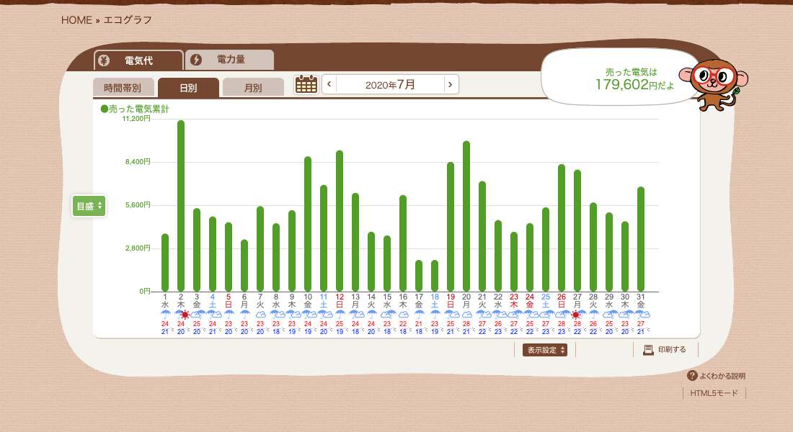Image resolution: width=793 pixels, height=432 pixels.
Task: Click the sun weather icon for July 27
Action: pyautogui.click(x=576, y=315)
